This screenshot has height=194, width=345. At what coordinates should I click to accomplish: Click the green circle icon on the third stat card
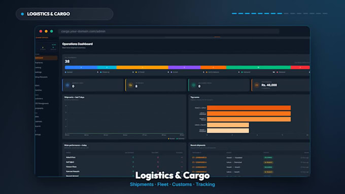click(x=194, y=85)
